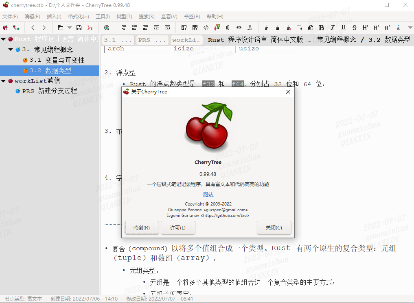Toggle H1 heading style

[x=366, y=28]
